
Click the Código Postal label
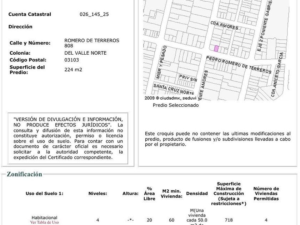[28, 60]
